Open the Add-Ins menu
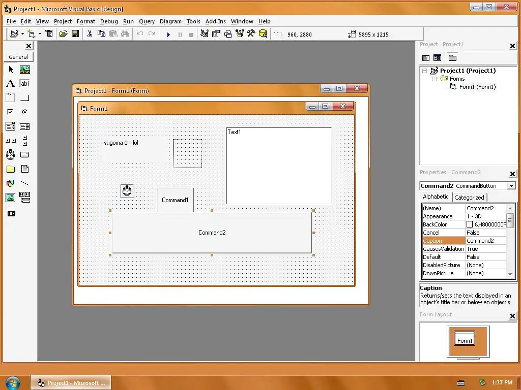521x390 pixels. click(215, 21)
